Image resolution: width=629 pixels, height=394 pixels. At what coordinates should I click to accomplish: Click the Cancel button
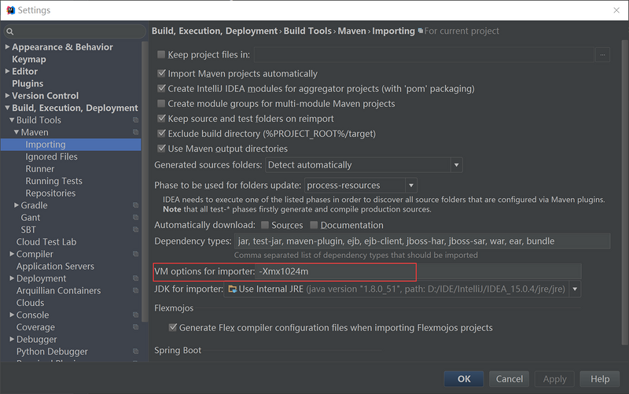509,378
